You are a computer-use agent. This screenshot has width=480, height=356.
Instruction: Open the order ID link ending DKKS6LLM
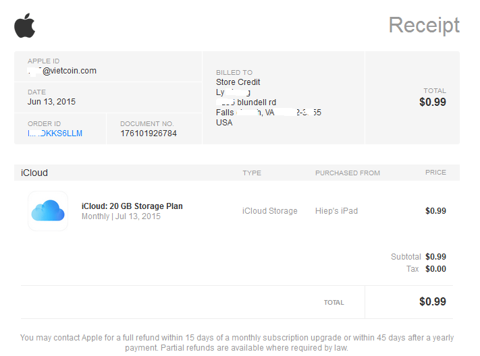pyautogui.click(x=55, y=133)
